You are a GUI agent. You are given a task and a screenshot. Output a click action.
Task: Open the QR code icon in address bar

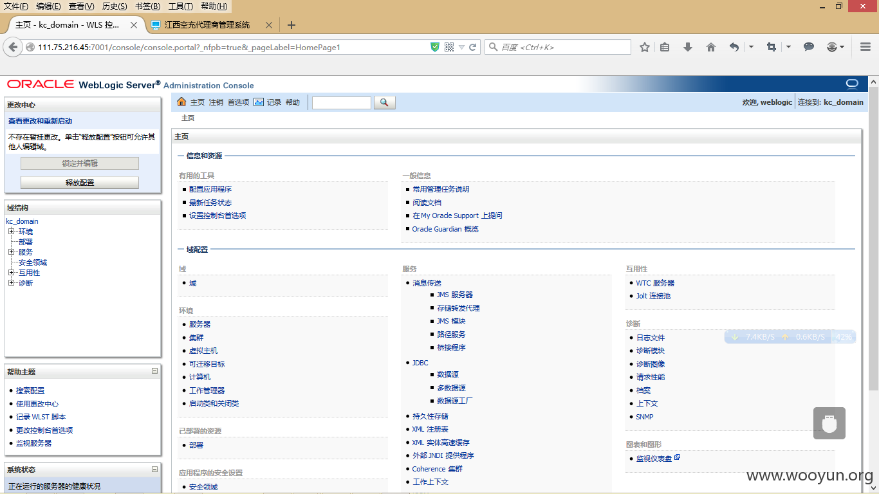coord(449,47)
